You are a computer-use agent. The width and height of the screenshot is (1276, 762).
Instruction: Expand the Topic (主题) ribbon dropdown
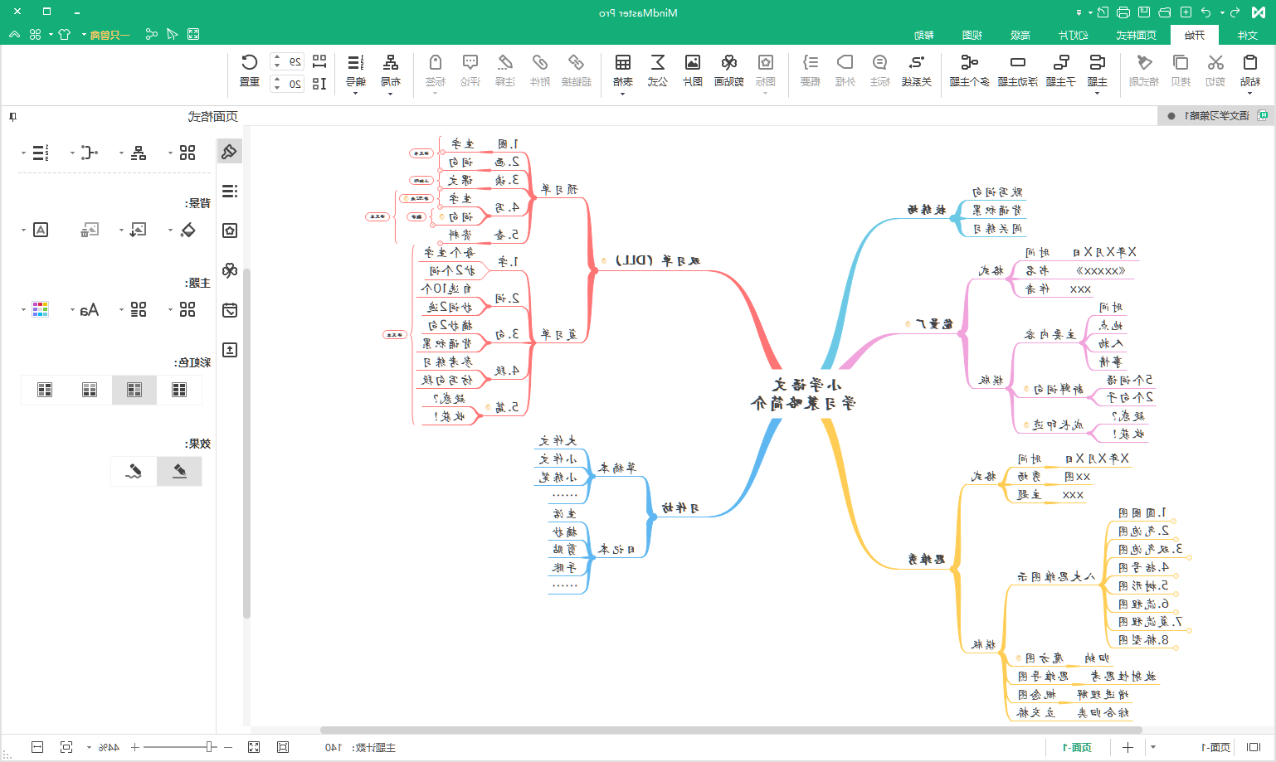point(1097,93)
